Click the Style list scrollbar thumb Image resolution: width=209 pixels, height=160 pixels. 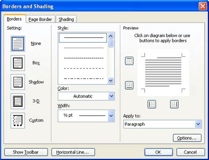click(111, 44)
